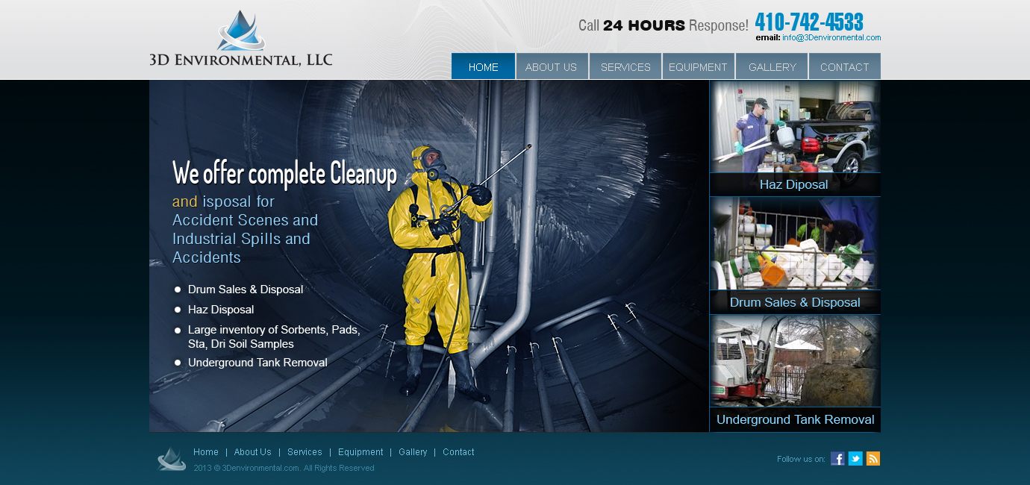The height and width of the screenshot is (485, 1030).
Task: Switch to the GALLERY navigation tab
Action: [772, 66]
